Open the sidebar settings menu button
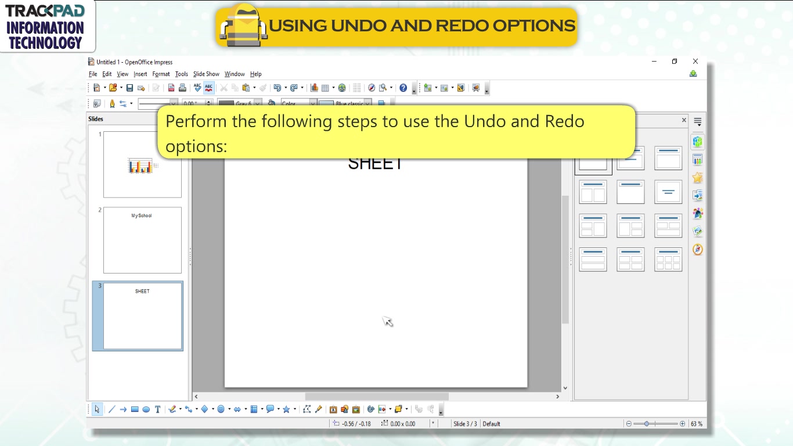This screenshot has width=793, height=446. click(698, 122)
